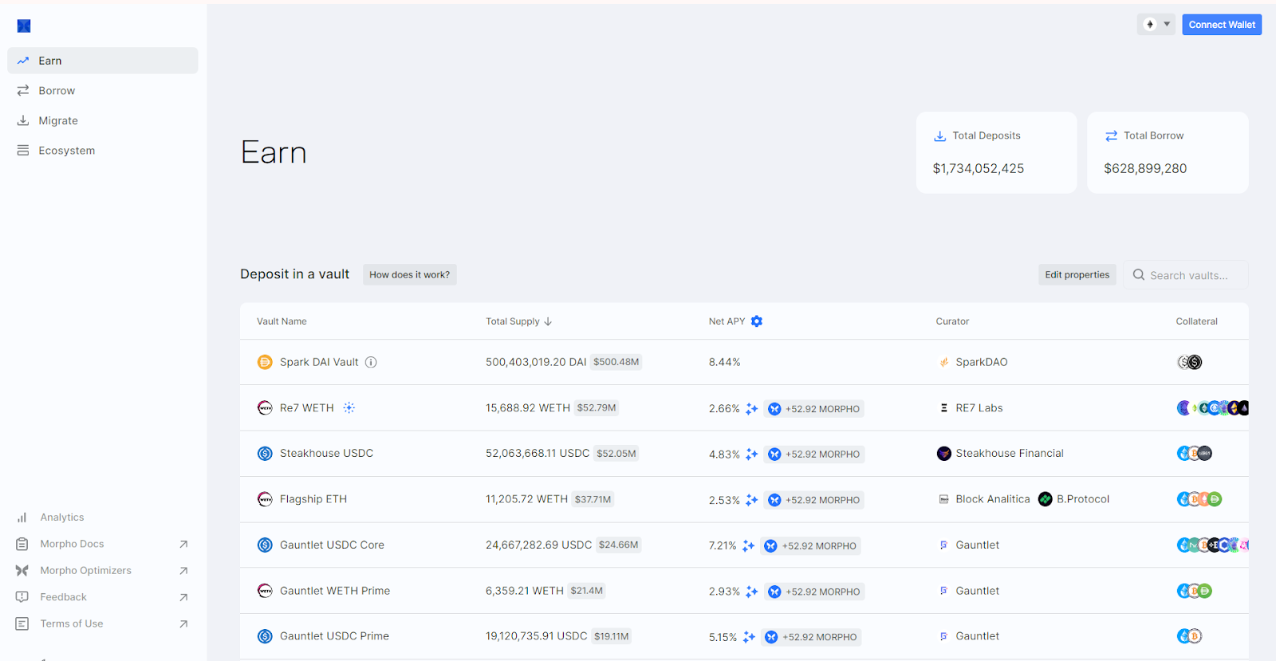
Task: Click the Gauntlet curator icon in Gauntlet USDC Core row
Action: click(x=944, y=545)
